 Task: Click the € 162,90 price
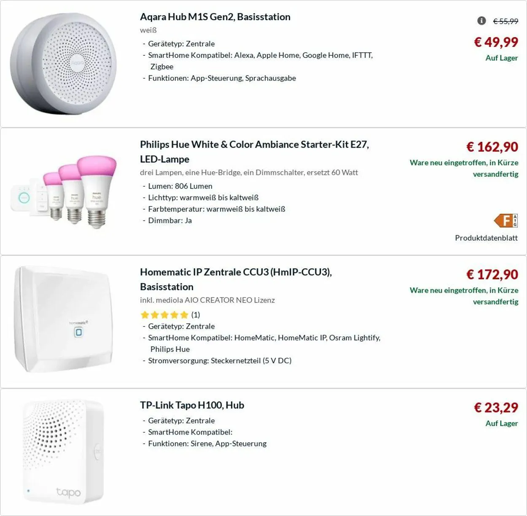click(x=492, y=146)
